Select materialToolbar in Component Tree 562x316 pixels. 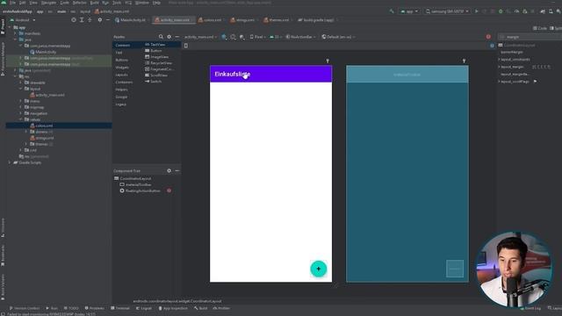click(x=138, y=184)
